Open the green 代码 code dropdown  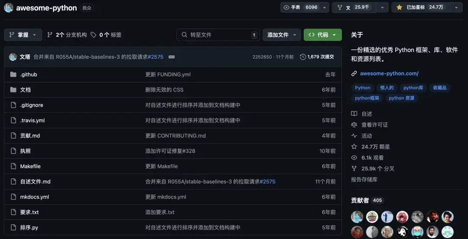point(323,35)
